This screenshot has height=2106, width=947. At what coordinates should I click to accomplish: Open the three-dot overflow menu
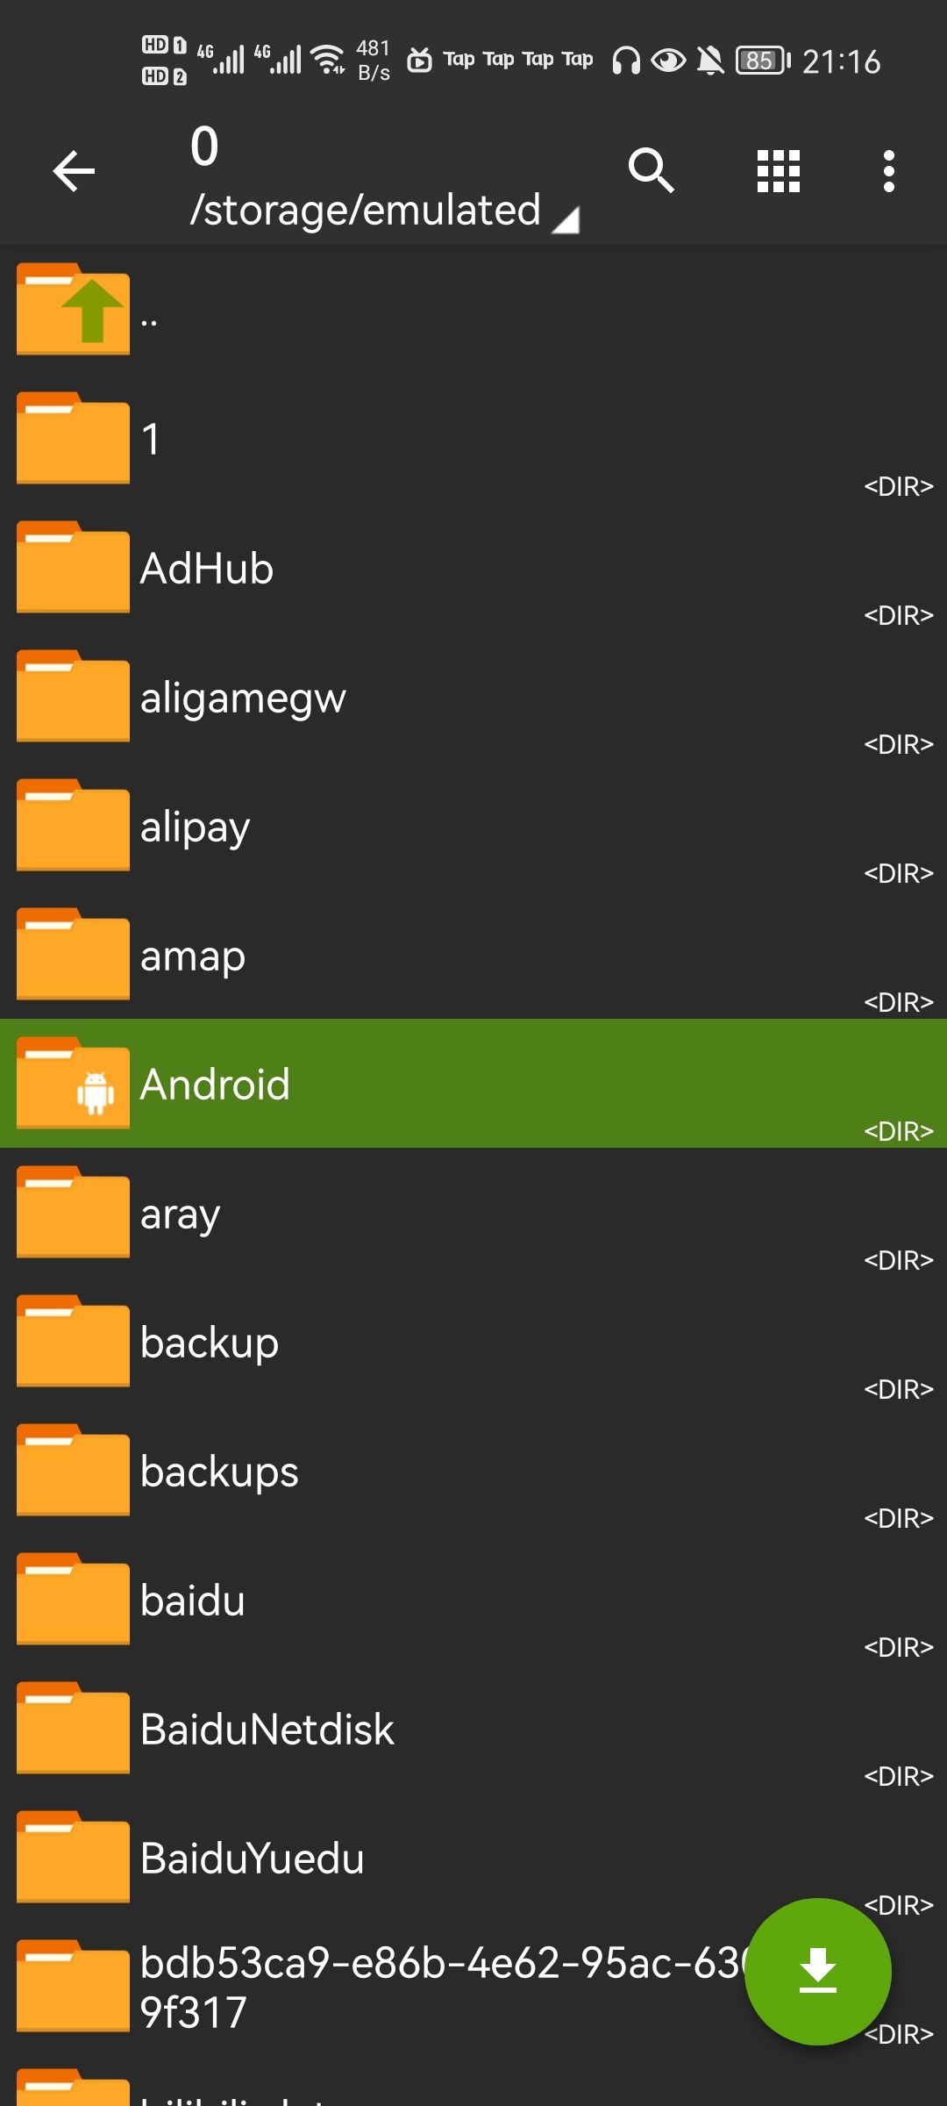click(889, 170)
